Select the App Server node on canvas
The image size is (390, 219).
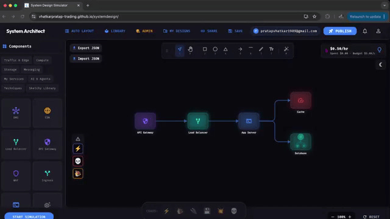[249, 121]
